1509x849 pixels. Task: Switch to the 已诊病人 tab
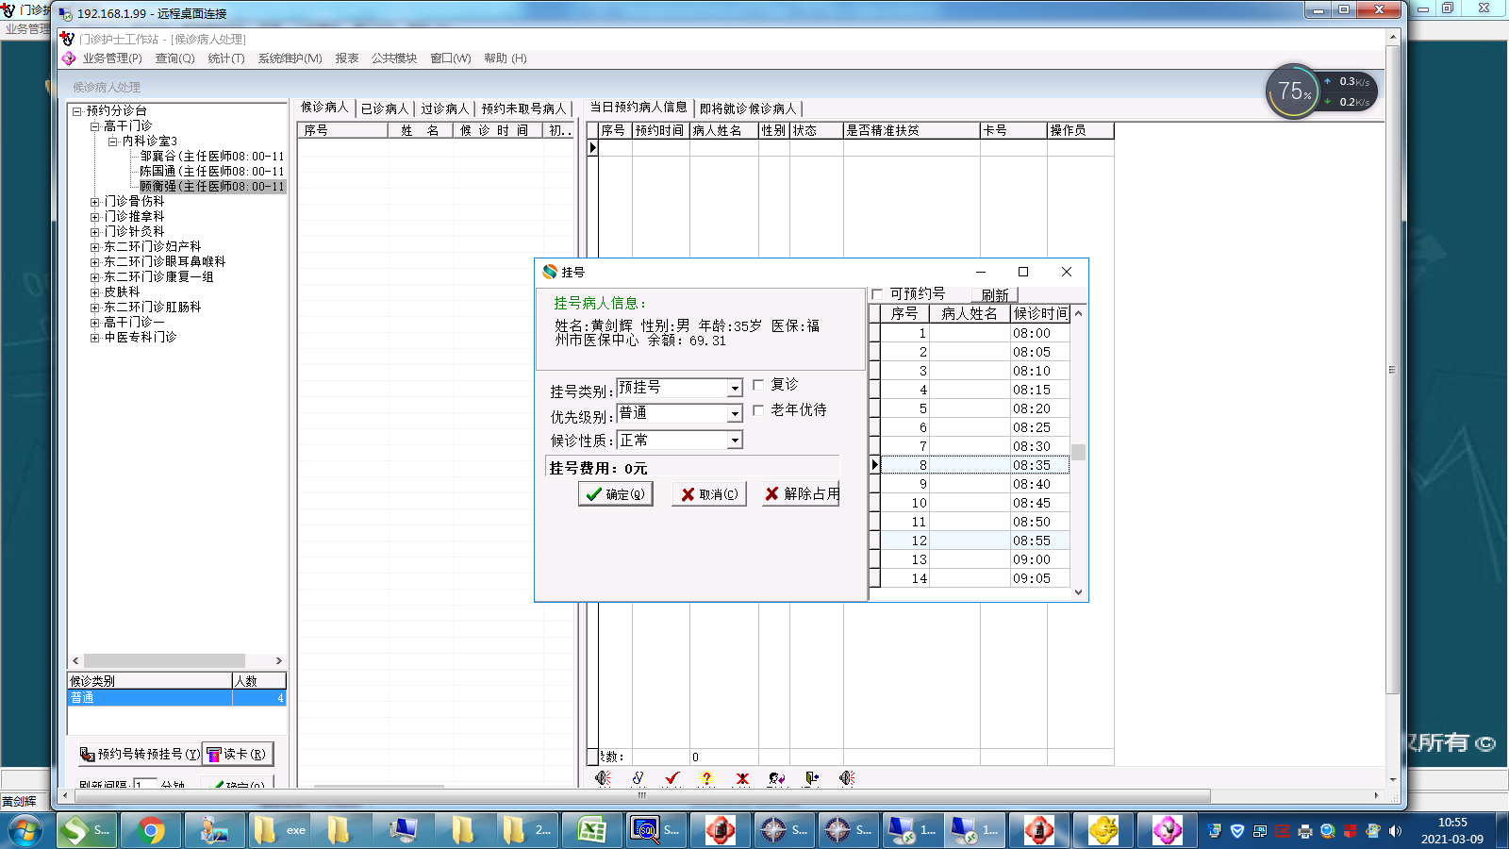click(x=385, y=108)
